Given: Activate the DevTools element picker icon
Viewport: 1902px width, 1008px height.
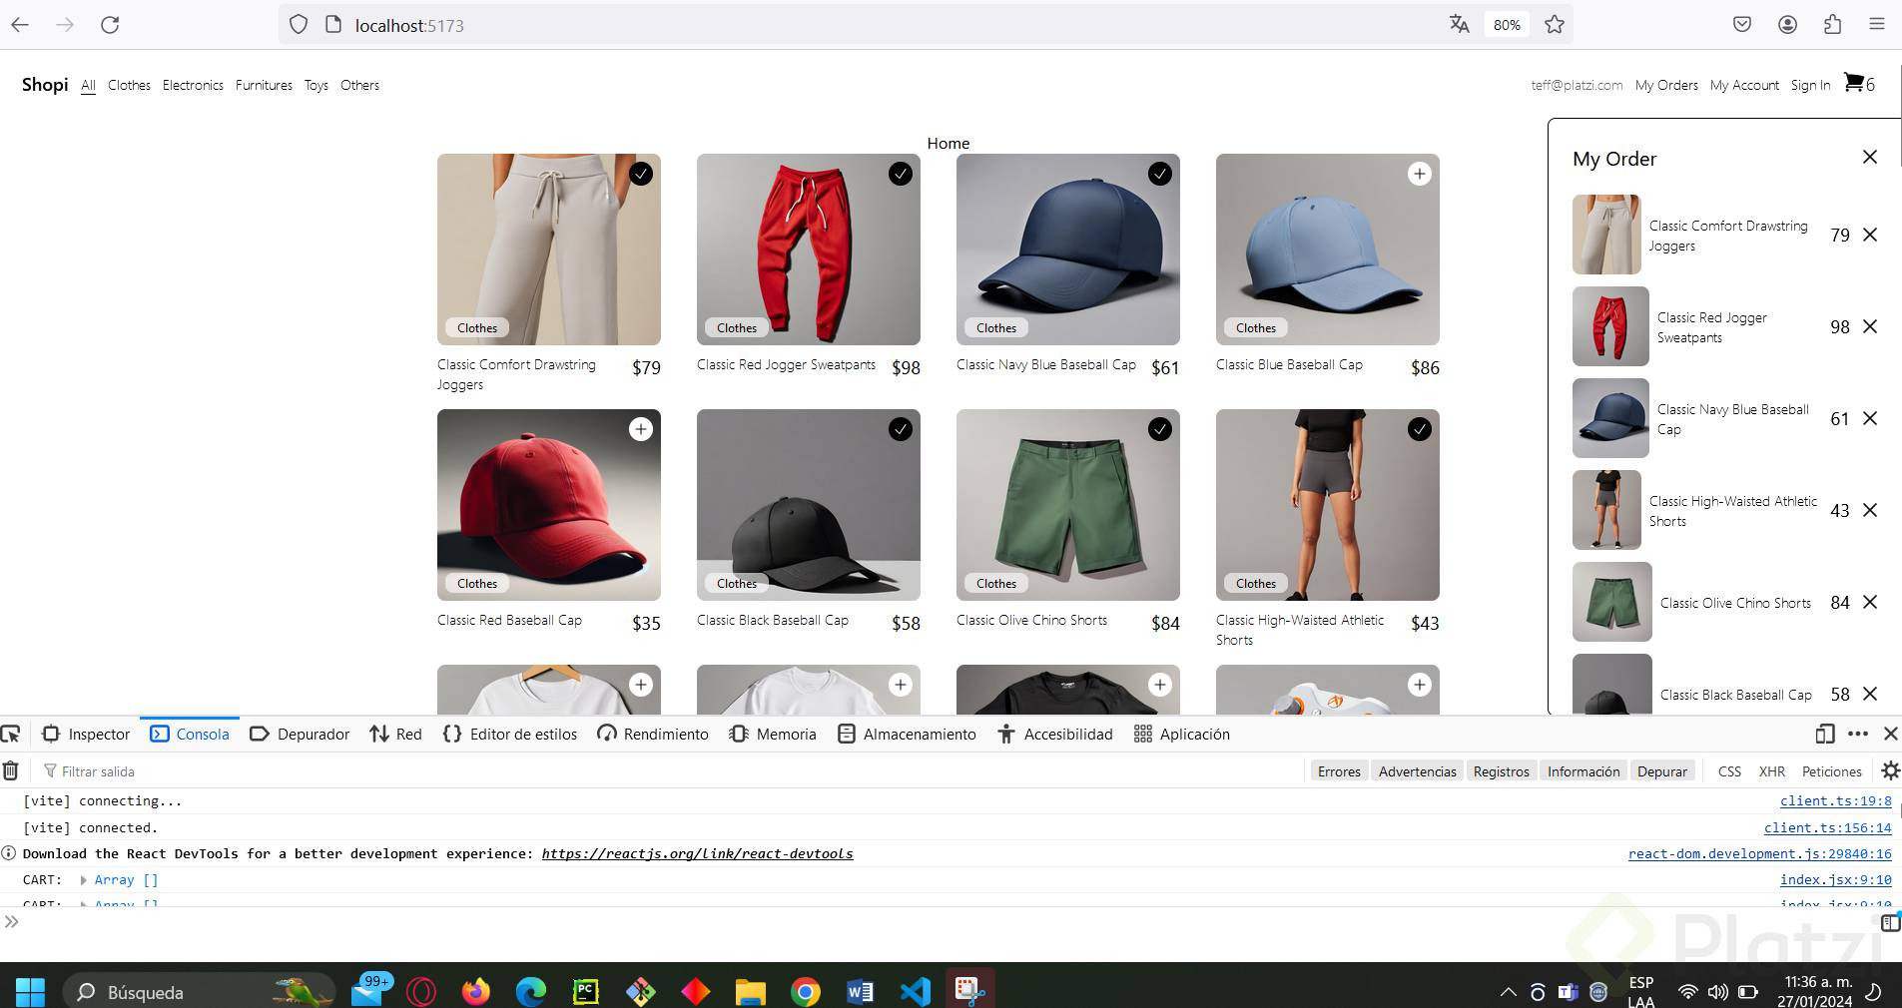Looking at the screenshot, I should [11, 735].
